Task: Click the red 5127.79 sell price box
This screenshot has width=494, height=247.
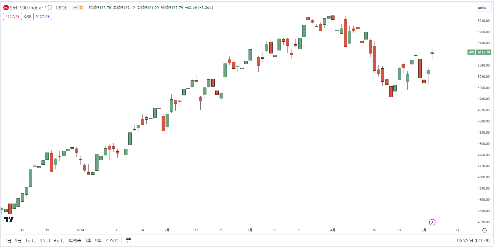Action: pos(13,16)
